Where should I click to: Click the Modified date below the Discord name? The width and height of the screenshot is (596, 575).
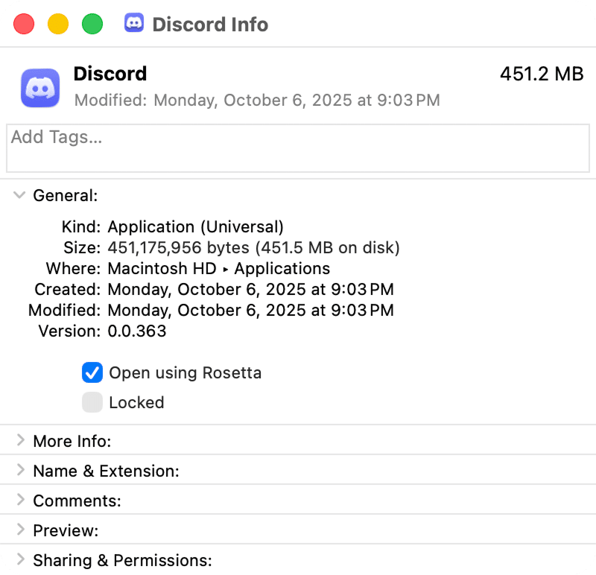[256, 100]
